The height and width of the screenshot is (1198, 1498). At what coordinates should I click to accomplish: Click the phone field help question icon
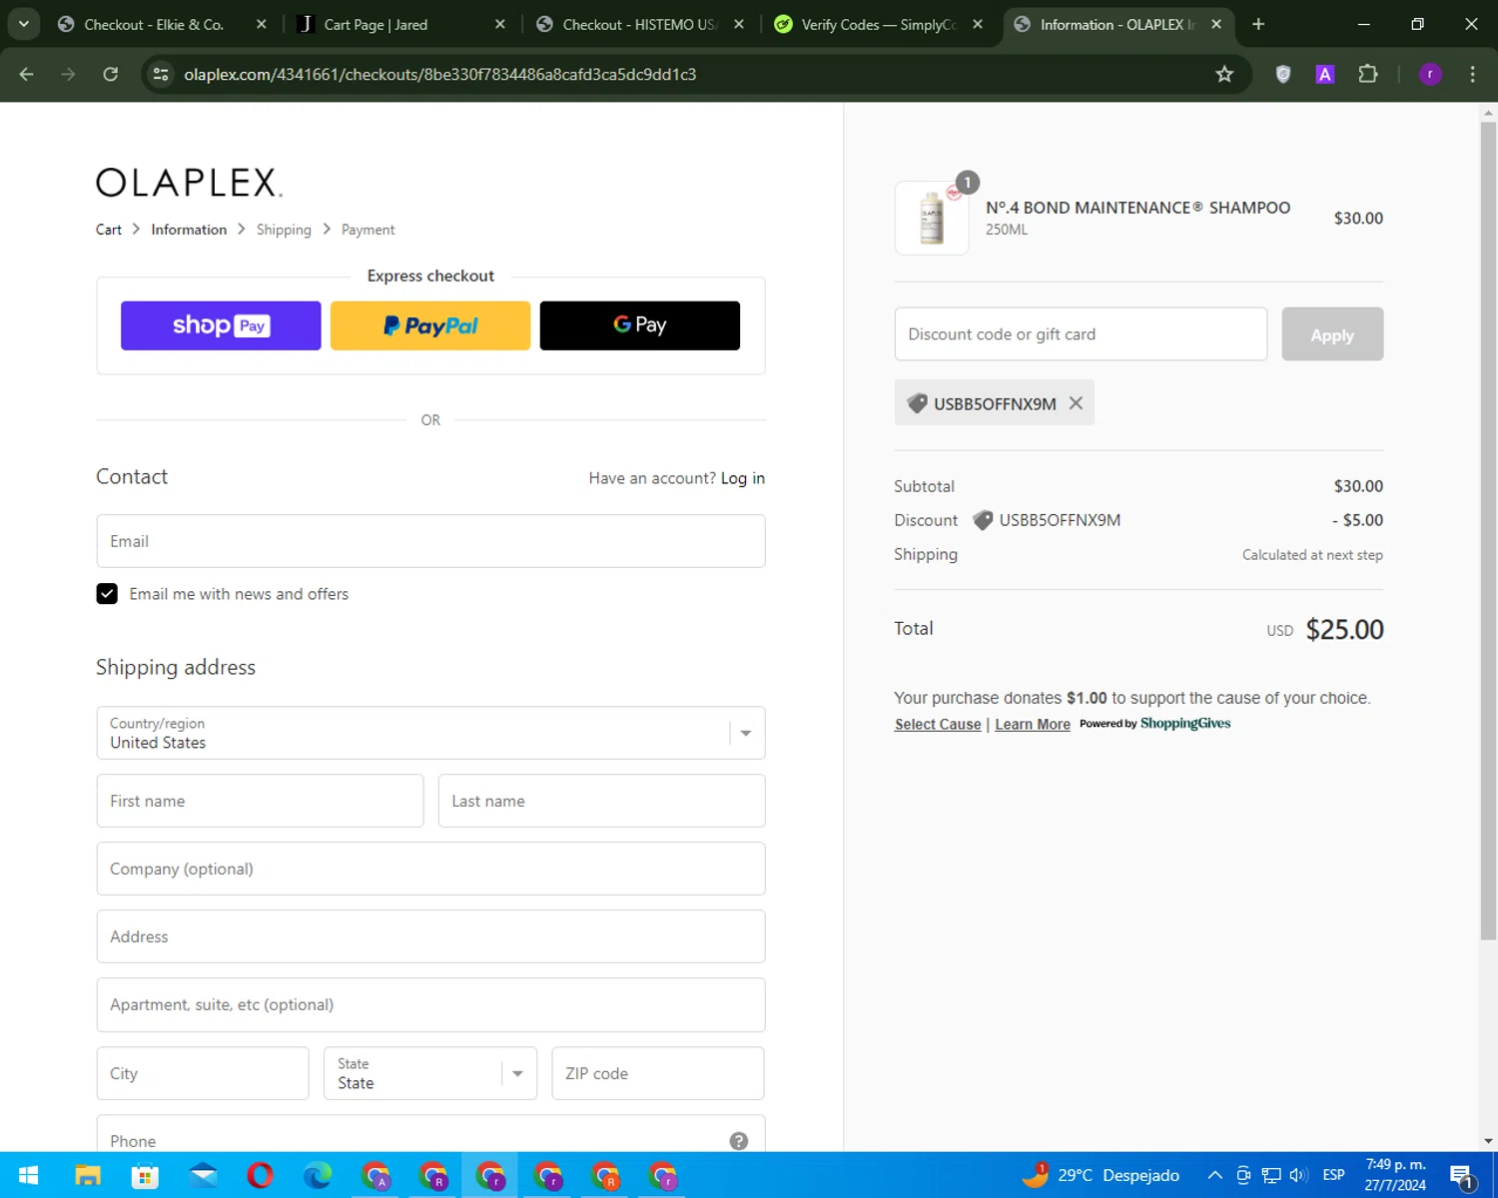click(x=739, y=1140)
